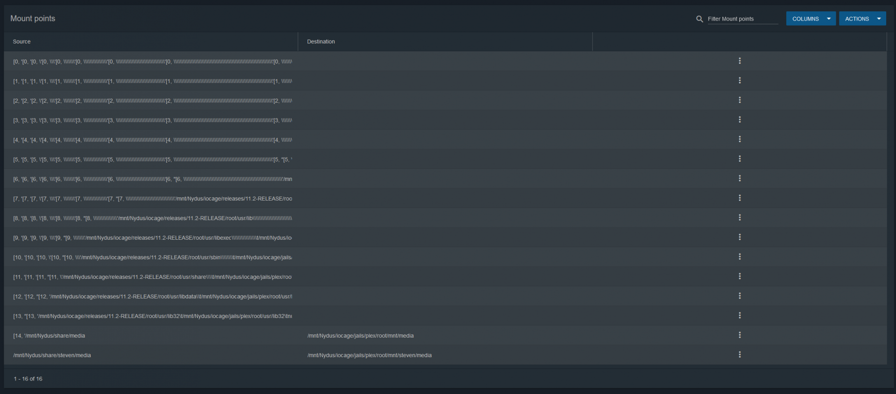Open options menu for /mnt/Nydus/share/media row

pos(740,335)
